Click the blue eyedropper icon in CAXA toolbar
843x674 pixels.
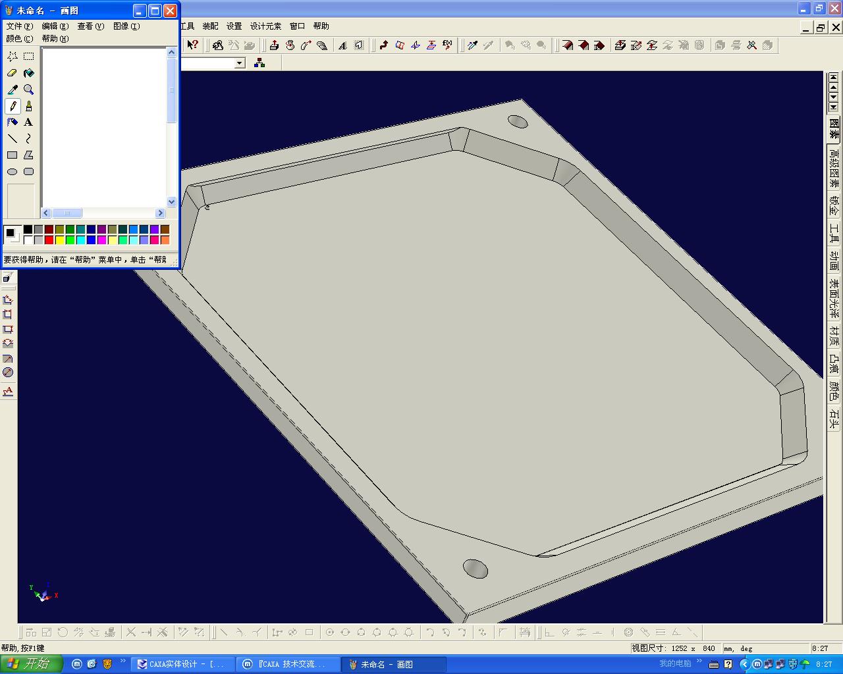(472, 45)
